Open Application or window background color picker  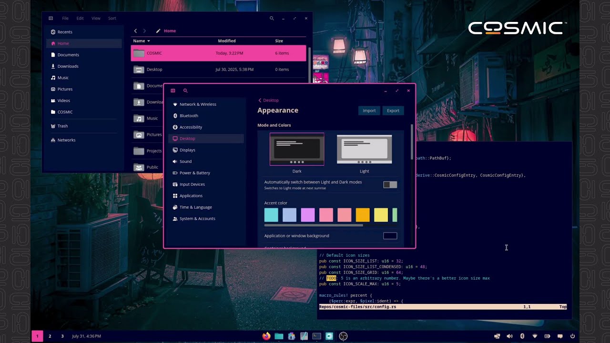[x=390, y=236]
